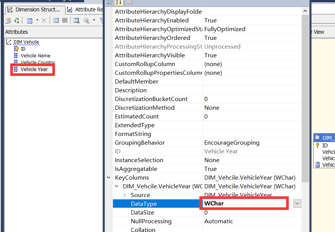Screen dimensions: 335x232
Task: Select the AttributeHierarchyEnabled property
Action: click(152, 21)
